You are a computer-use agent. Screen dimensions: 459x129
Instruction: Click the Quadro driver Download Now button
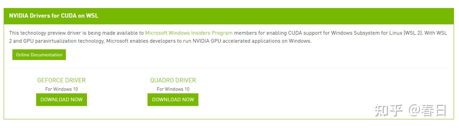(x=173, y=99)
